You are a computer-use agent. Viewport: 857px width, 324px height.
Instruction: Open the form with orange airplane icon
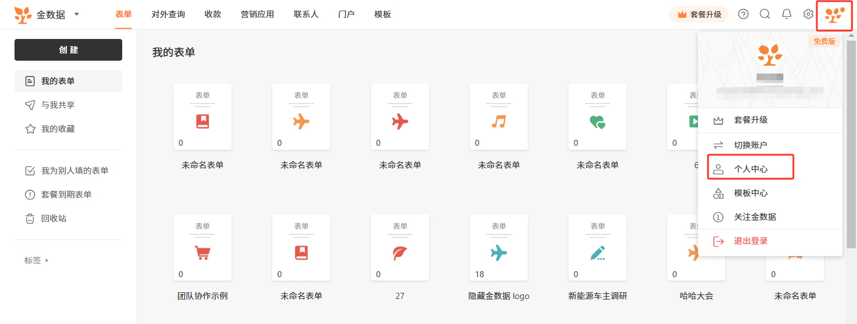301,117
